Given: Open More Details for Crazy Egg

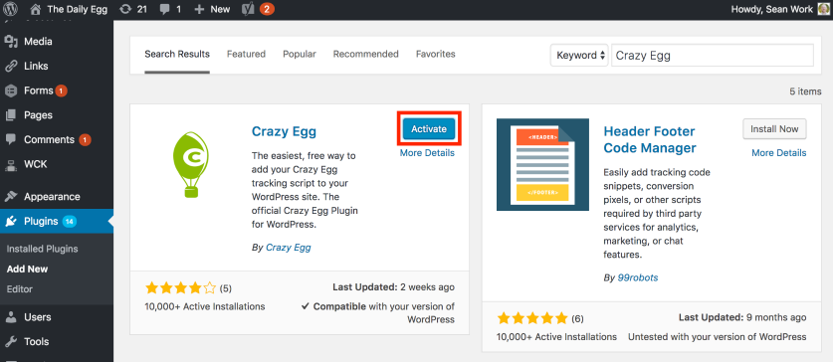Looking at the screenshot, I should coord(427,153).
